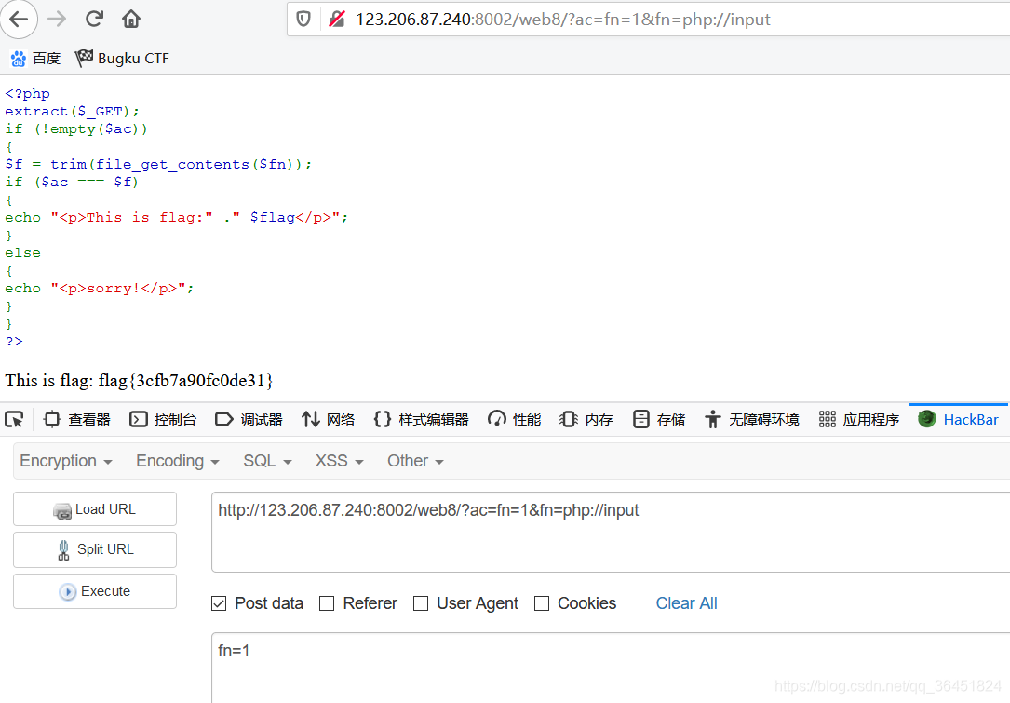Focus the HackBar URL text area
This screenshot has height=703, width=1010.
click(611, 533)
